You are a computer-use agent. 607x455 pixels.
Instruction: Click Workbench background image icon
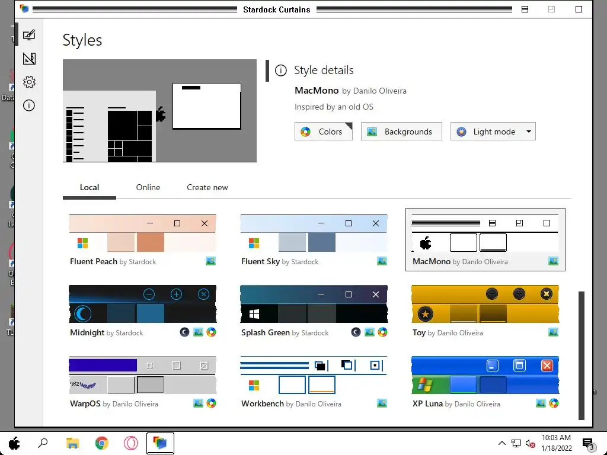click(x=382, y=403)
